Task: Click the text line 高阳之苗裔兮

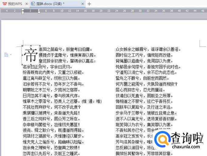Action: pos(51,50)
